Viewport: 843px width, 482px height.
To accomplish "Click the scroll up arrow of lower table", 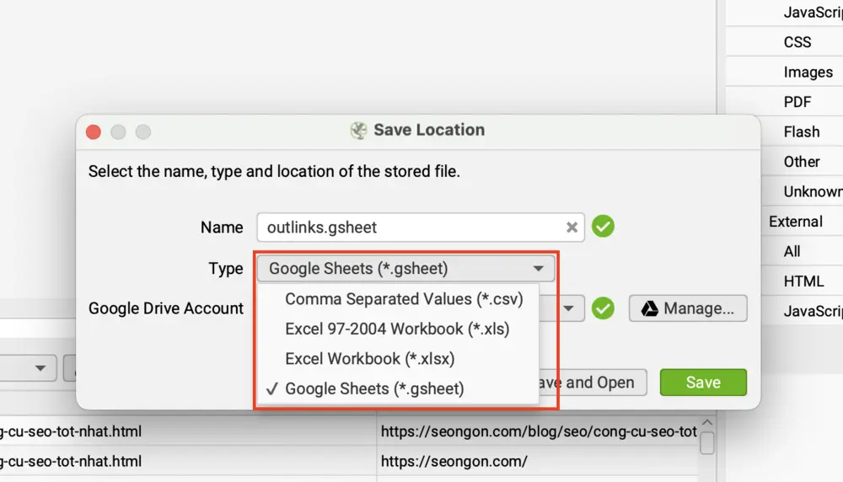I will coord(707,422).
